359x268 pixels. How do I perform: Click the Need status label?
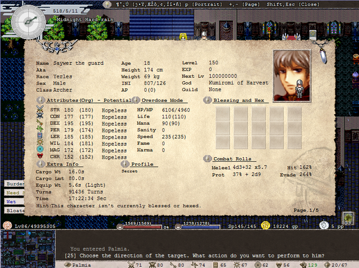coord(14,192)
